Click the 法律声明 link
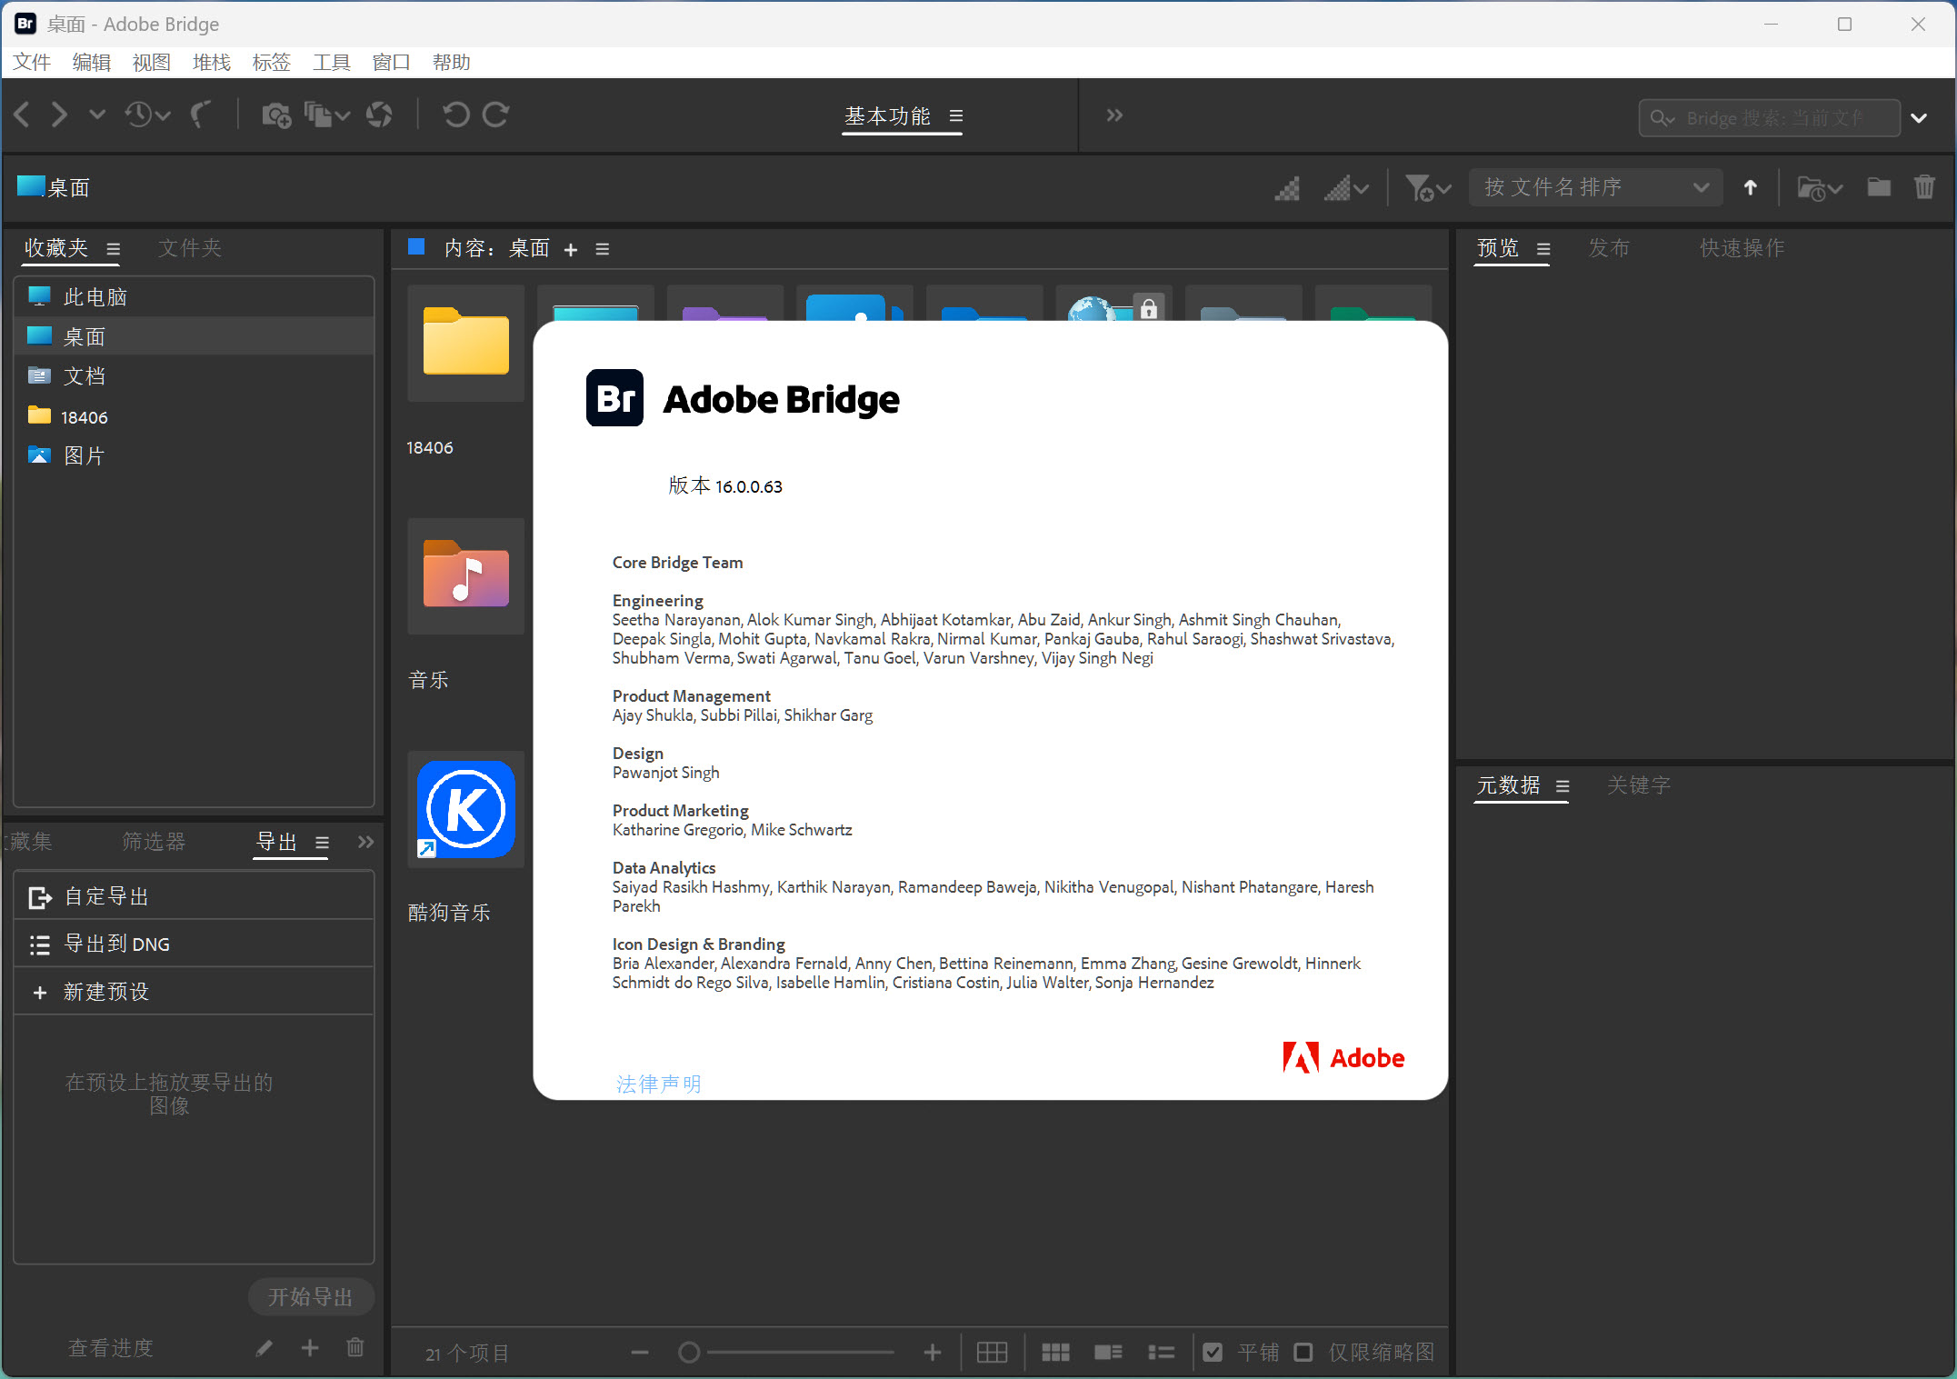This screenshot has width=1957, height=1379. [x=658, y=1084]
